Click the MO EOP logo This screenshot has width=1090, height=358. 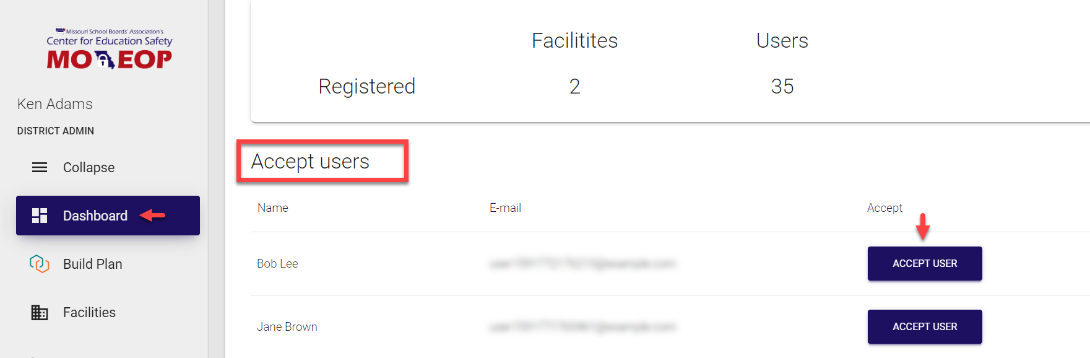point(109,49)
